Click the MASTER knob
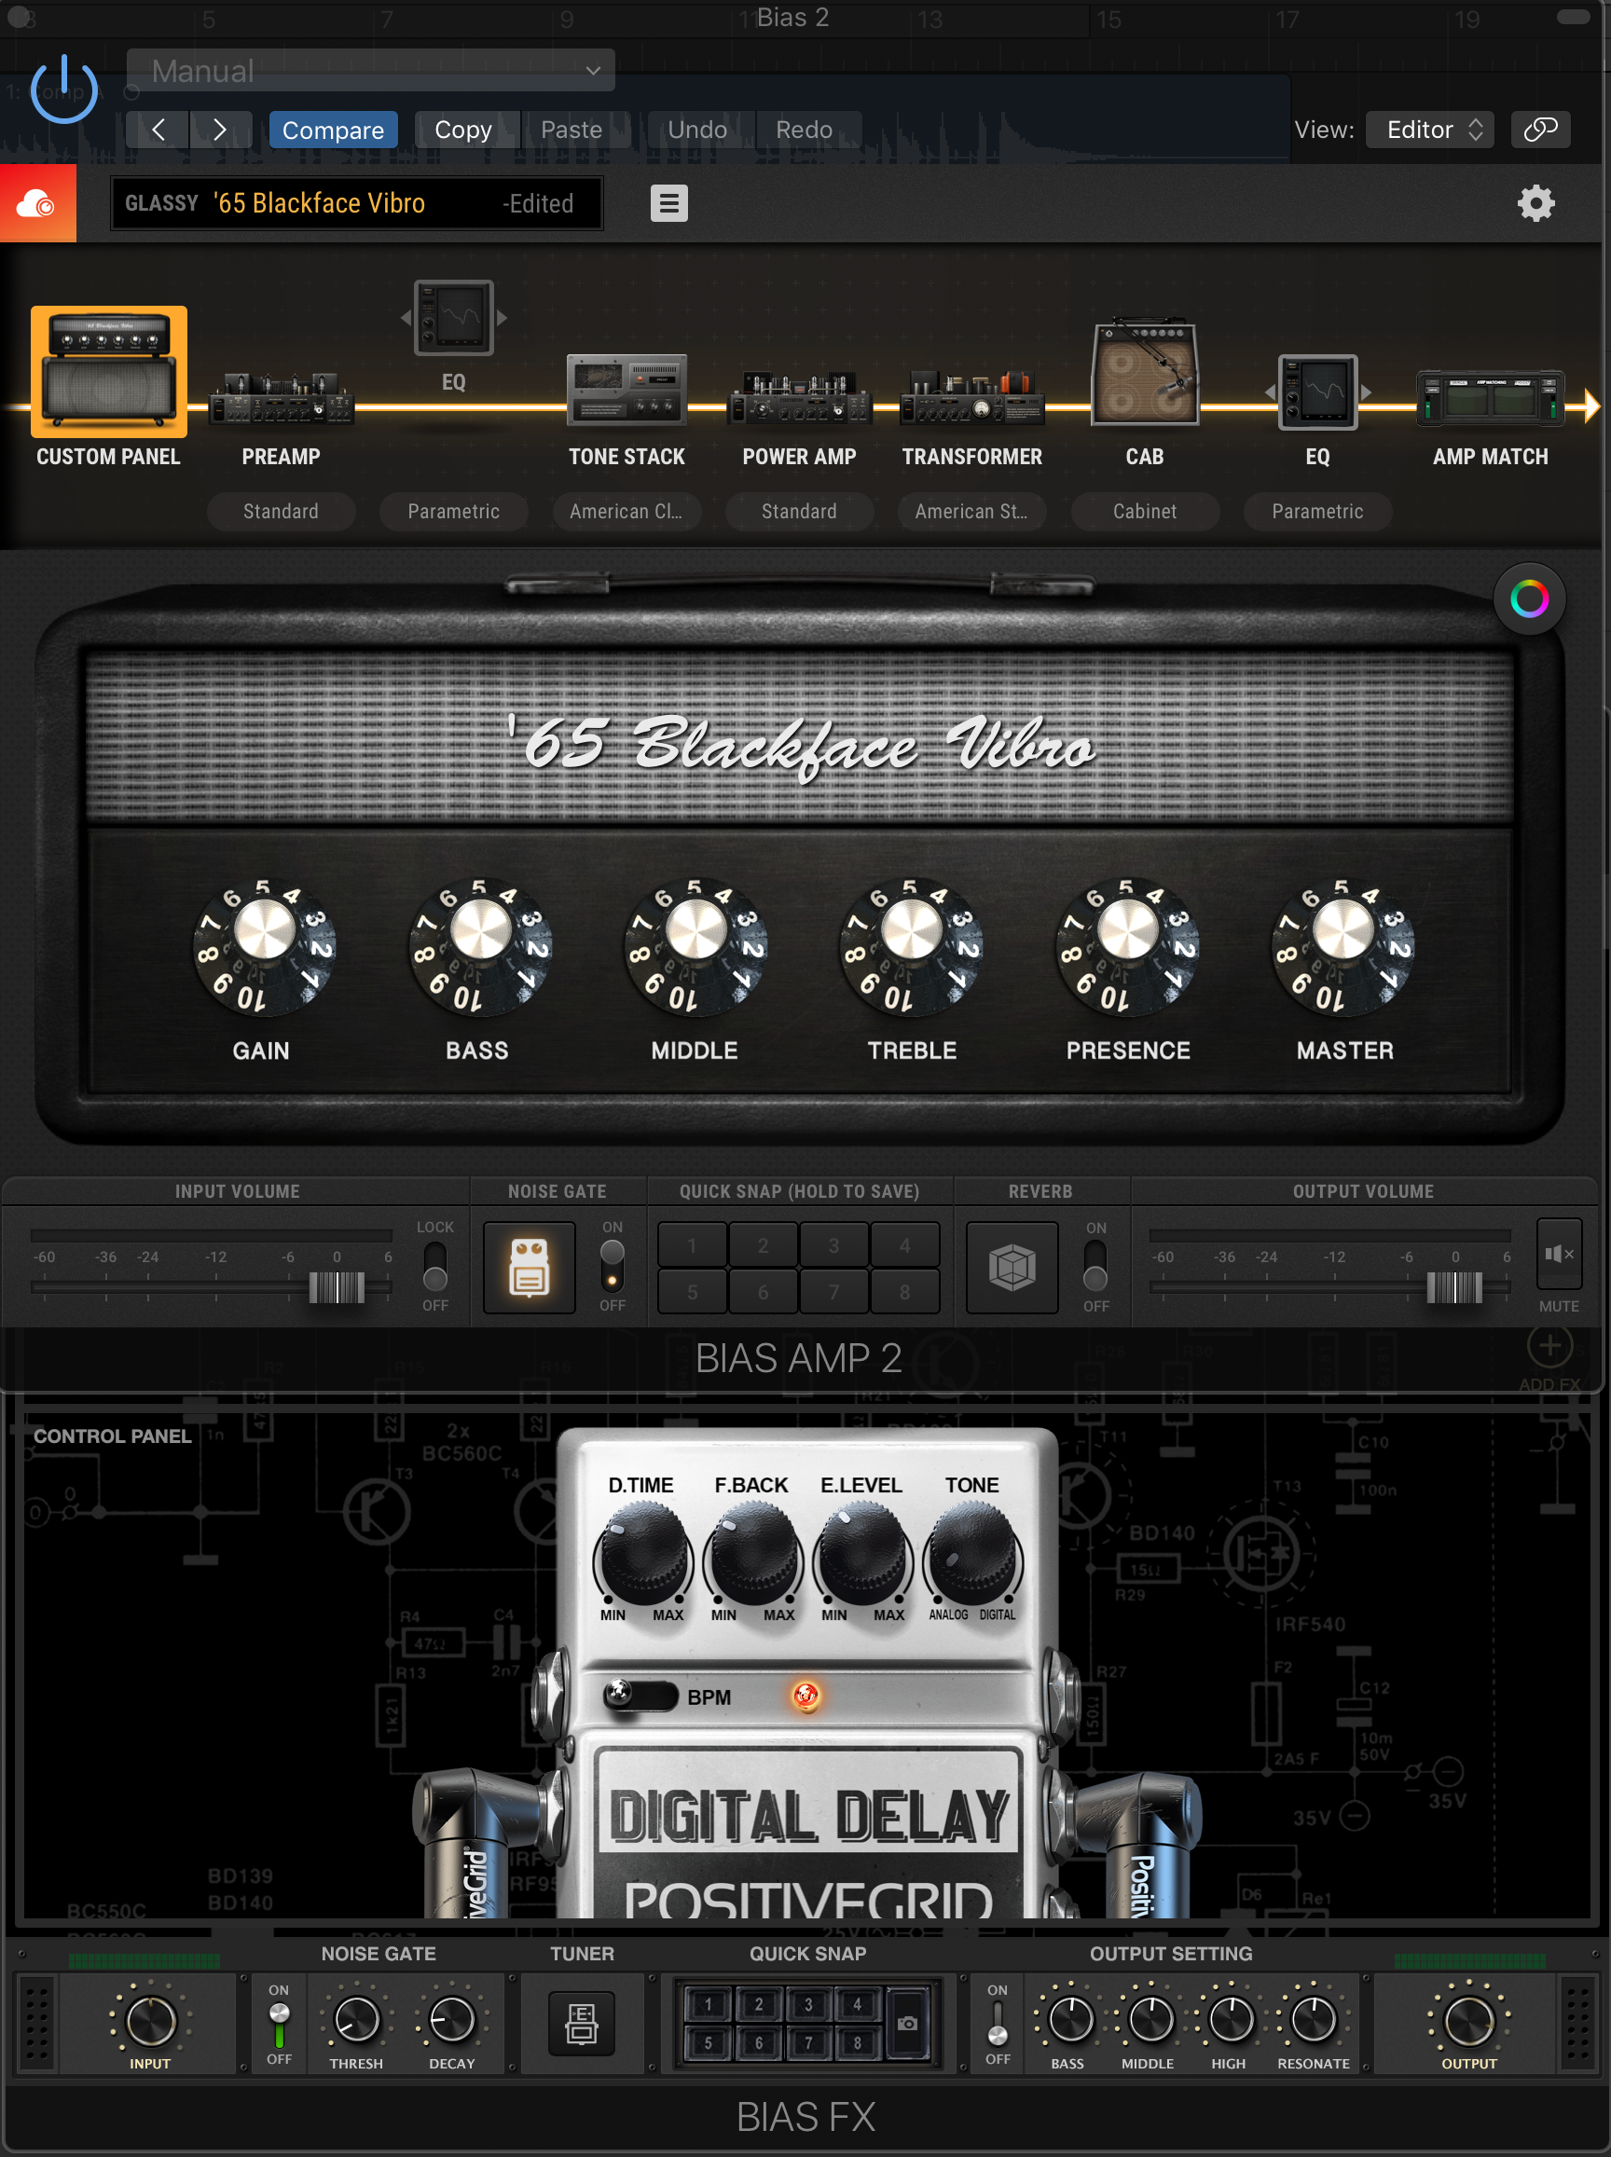Viewport: 1611px width, 2157px height. pyautogui.click(x=1342, y=946)
